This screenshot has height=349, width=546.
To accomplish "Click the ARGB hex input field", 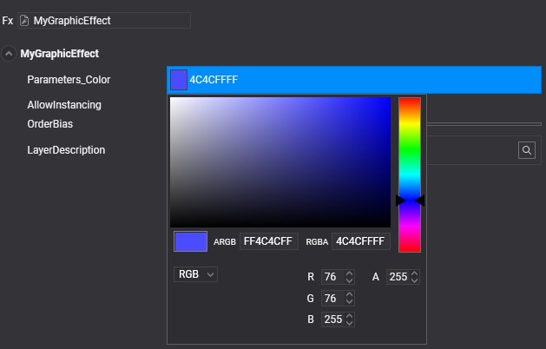I will click(269, 241).
